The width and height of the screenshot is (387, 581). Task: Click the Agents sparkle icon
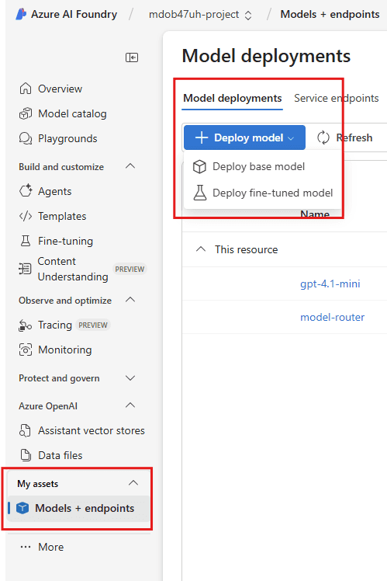point(26,191)
